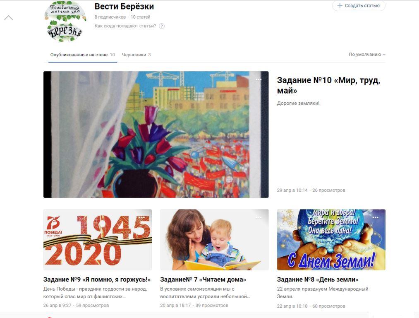Expand the По умолчанию sort dropdown
The width and height of the screenshot is (419, 318).
(x=367, y=54)
